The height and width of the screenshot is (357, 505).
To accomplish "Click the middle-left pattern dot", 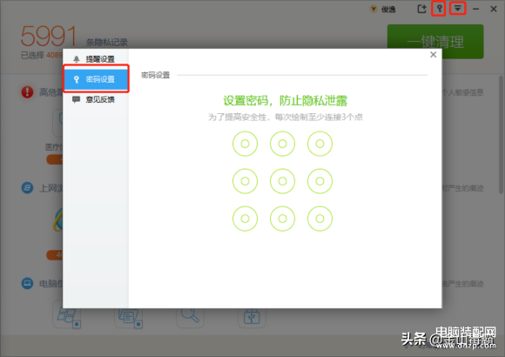I will (x=245, y=181).
